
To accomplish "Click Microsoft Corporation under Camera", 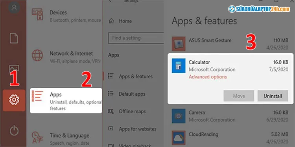I will coord(212,120).
